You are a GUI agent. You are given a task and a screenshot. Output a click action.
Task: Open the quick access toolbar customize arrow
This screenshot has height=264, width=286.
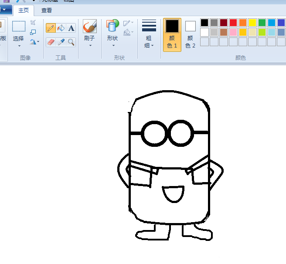pyautogui.click(x=34, y=1)
